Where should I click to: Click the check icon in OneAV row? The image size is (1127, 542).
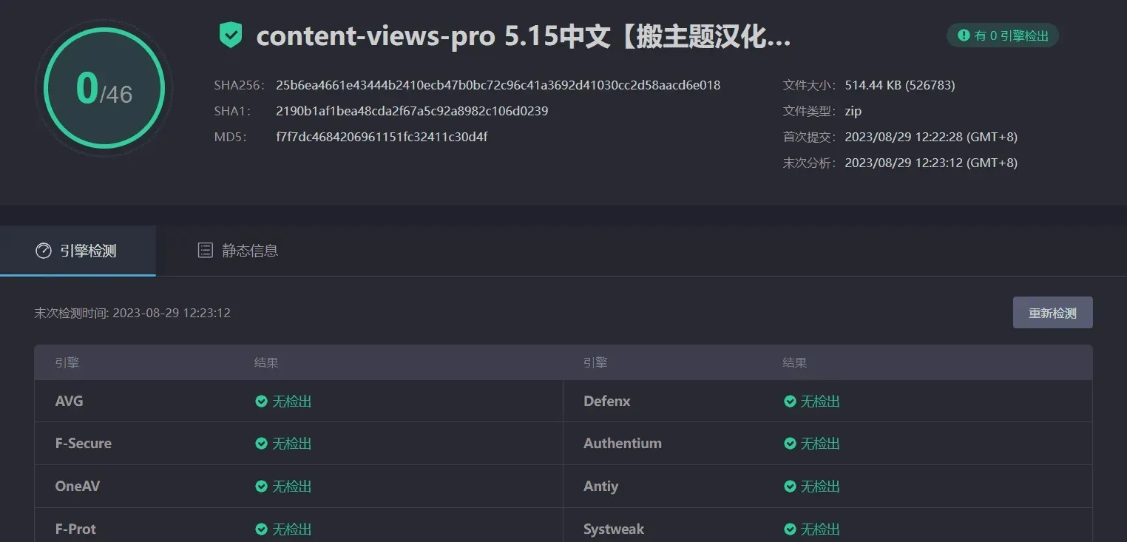(x=261, y=487)
